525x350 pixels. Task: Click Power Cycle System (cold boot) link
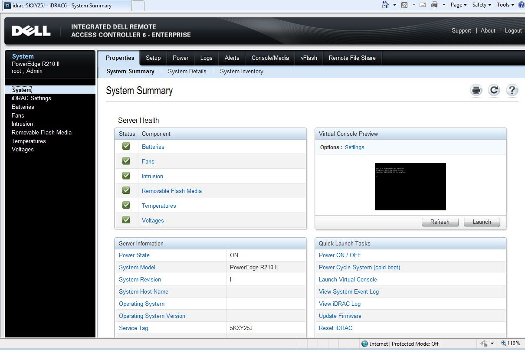(x=360, y=267)
